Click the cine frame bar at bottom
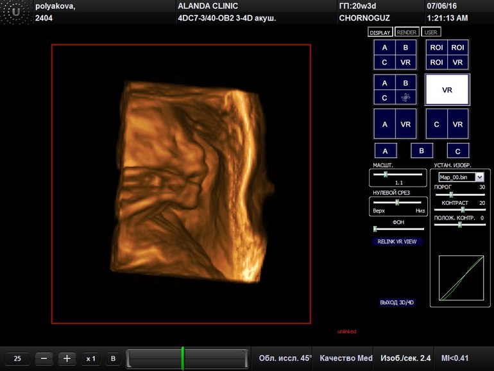Viewport: 494px width, 371px height. (187, 358)
